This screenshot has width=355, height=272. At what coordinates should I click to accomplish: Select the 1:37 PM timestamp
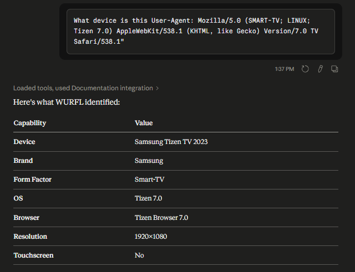(285, 69)
